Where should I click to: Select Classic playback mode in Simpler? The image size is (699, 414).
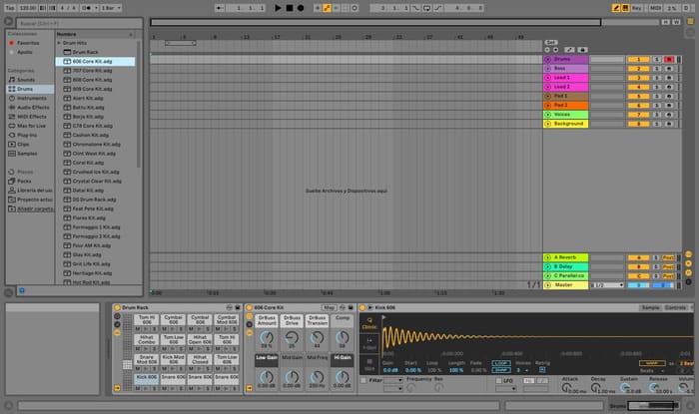point(369,323)
